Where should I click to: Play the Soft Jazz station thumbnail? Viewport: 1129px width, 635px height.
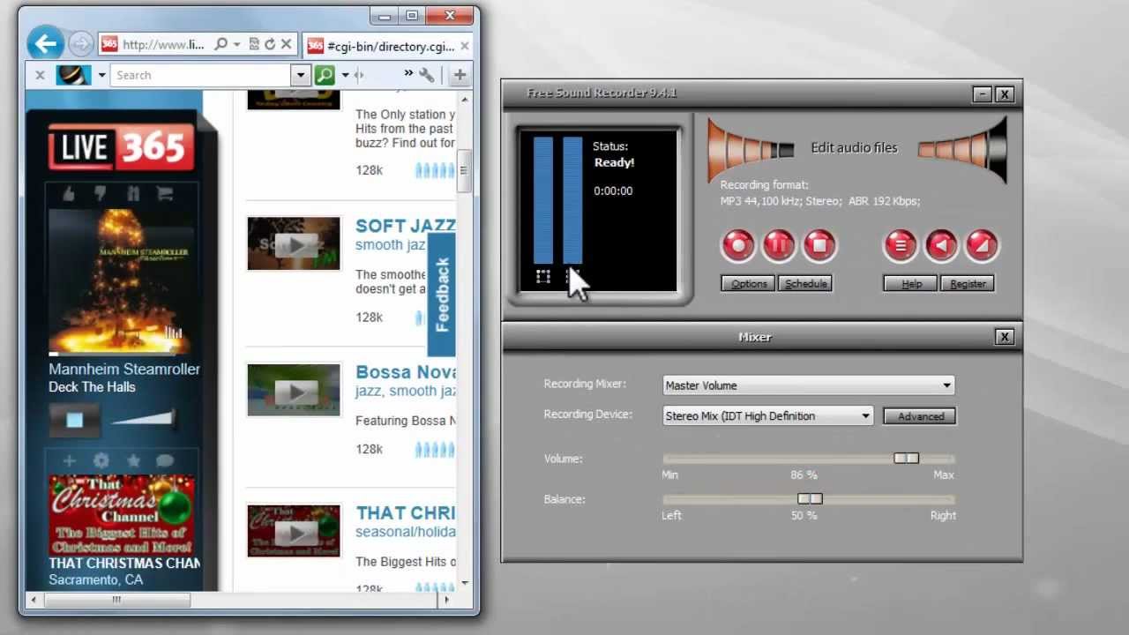click(x=294, y=243)
